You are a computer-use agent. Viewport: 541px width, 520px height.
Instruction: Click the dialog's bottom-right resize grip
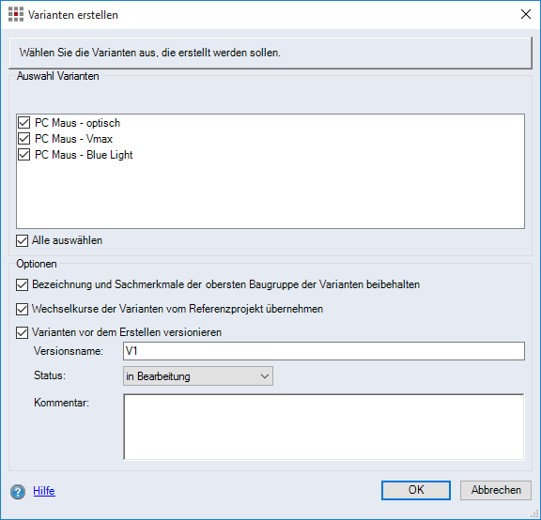[534, 513]
